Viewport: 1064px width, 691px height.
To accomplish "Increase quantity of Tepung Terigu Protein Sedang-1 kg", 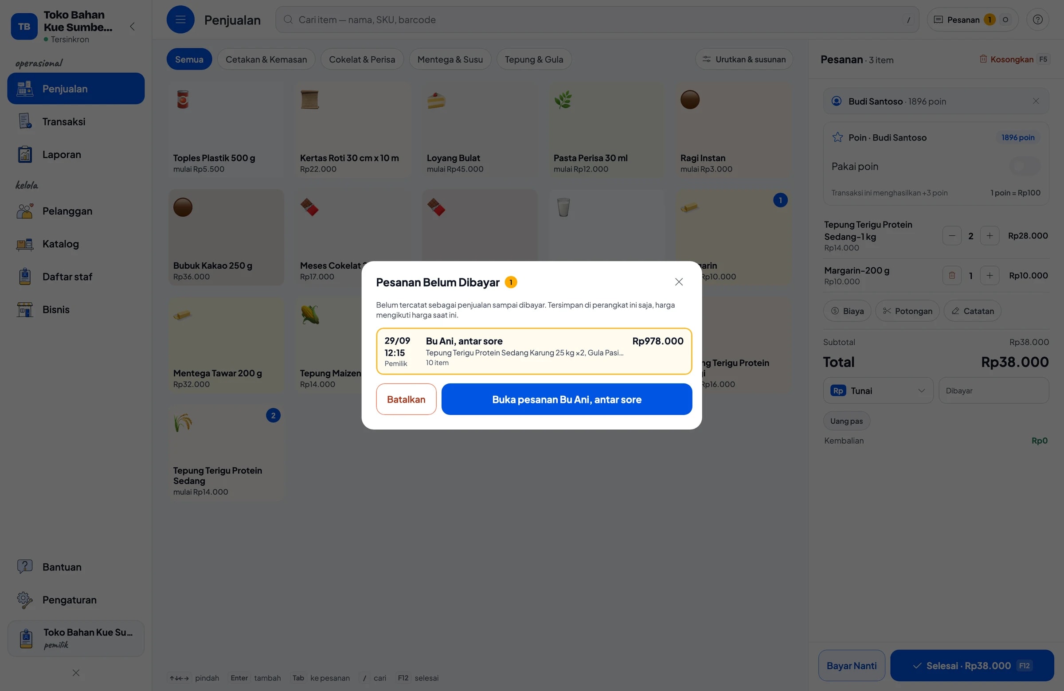I will click(x=990, y=235).
